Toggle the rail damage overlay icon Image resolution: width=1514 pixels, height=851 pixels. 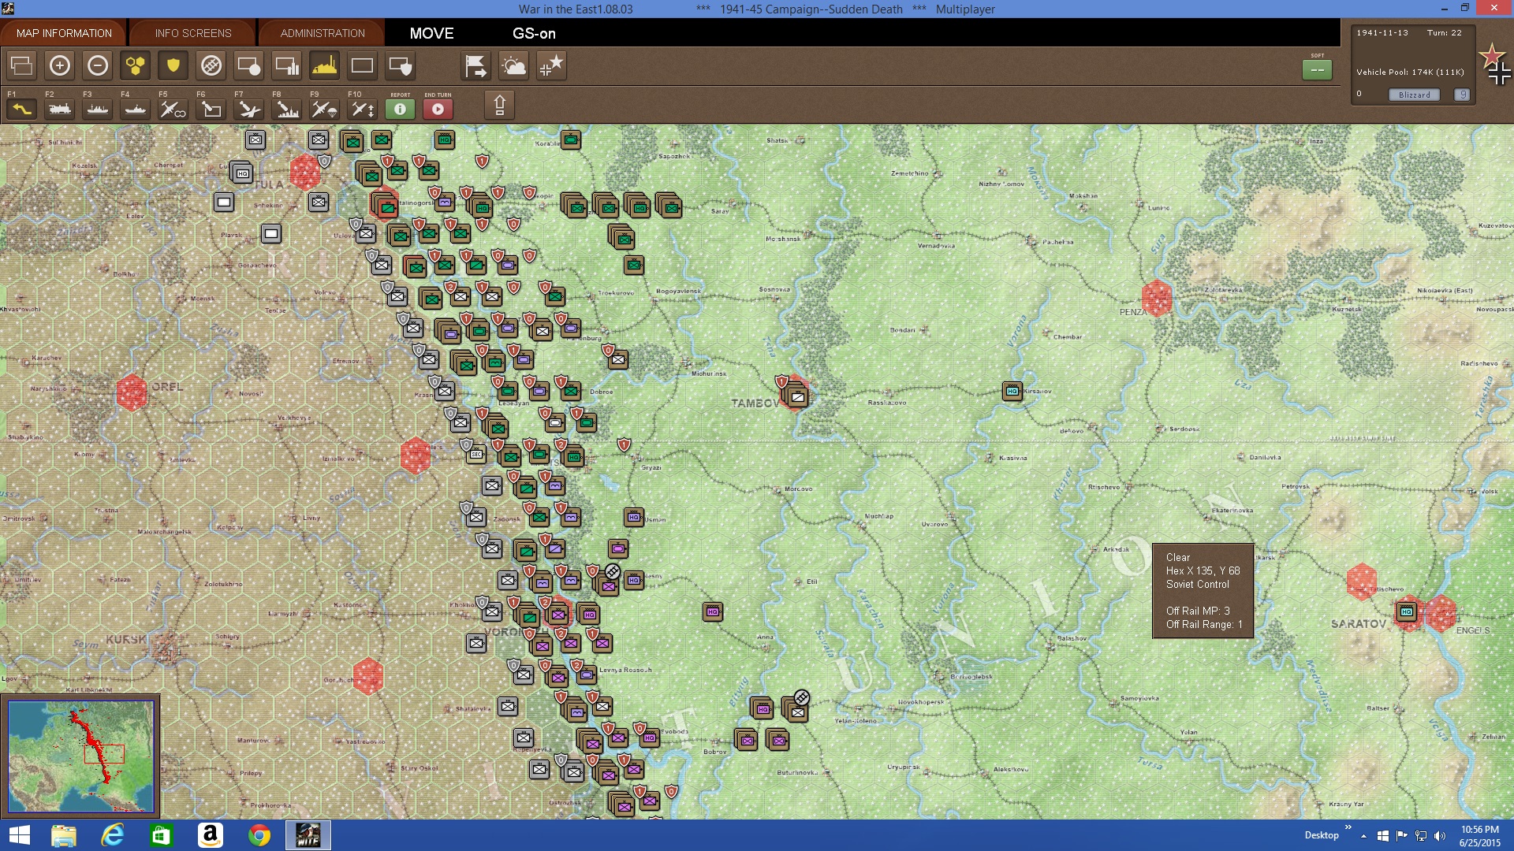[x=211, y=65]
